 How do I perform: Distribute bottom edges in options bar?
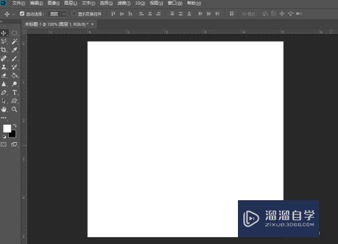pos(189,14)
